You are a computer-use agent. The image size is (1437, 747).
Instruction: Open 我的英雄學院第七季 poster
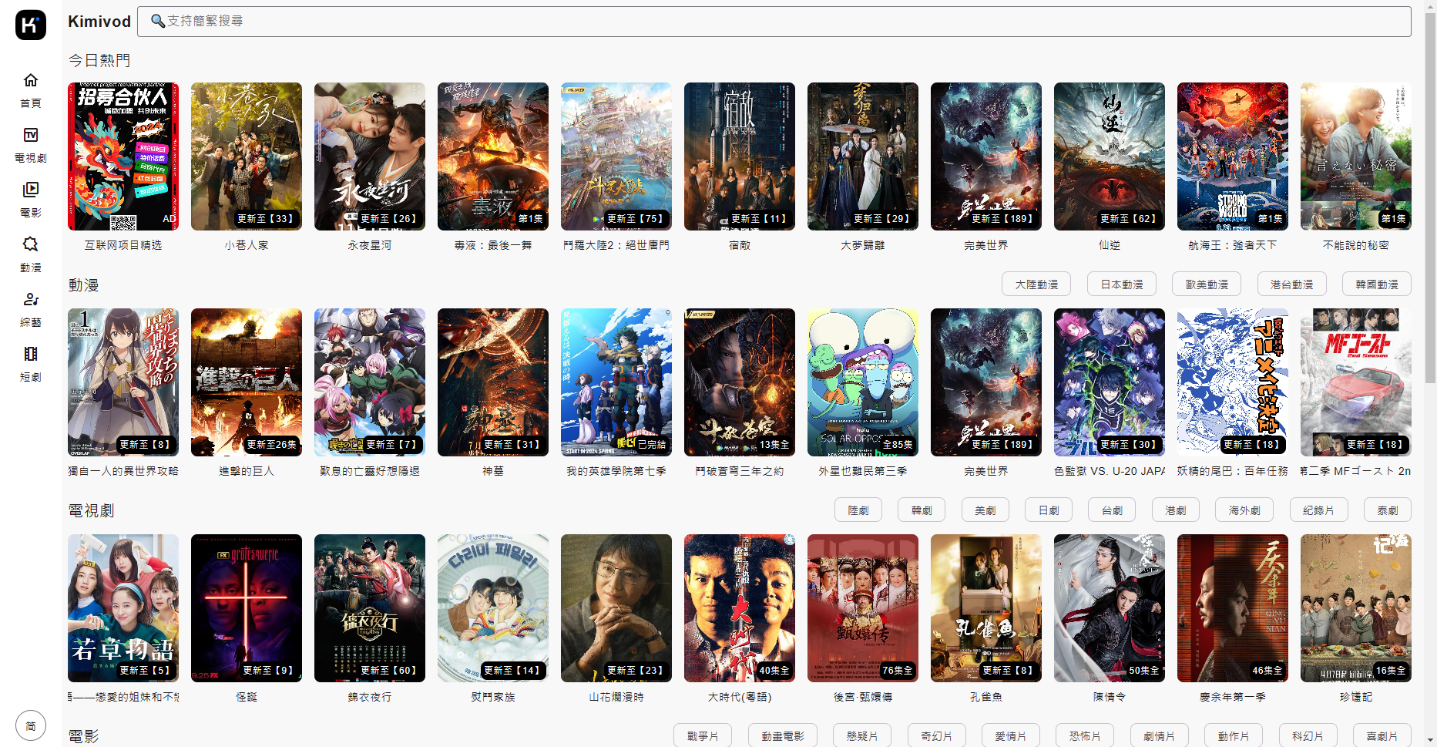coord(616,382)
